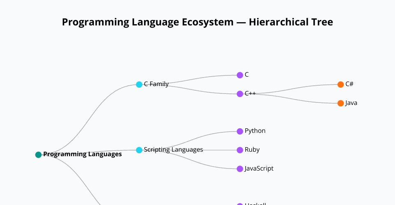The width and height of the screenshot is (395, 205).
Task: Click the purple JavaScript node circle
Action: pyautogui.click(x=240, y=169)
